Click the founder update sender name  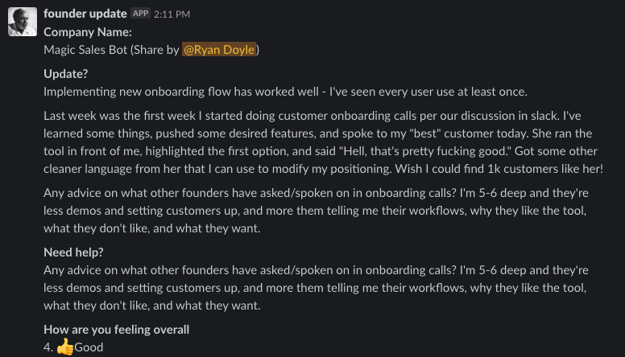pos(85,14)
